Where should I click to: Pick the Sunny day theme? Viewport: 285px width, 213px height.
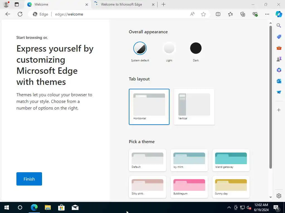tap(231, 187)
